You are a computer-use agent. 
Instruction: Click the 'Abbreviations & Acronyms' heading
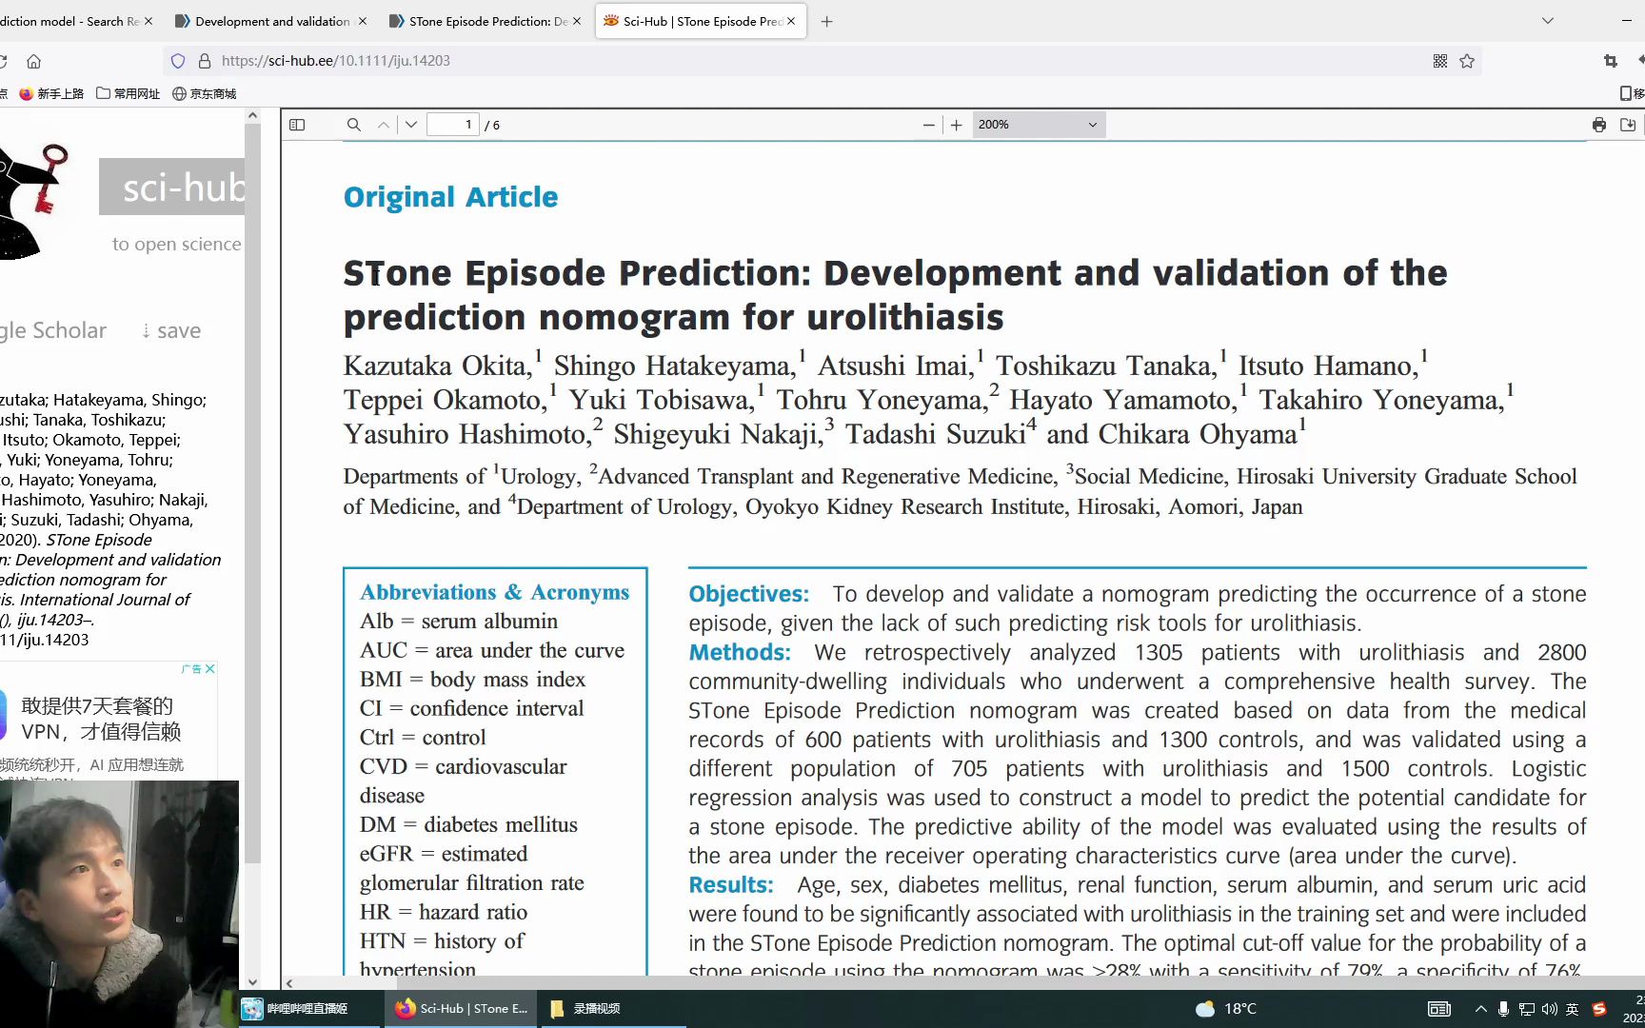click(x=494, y=592)
